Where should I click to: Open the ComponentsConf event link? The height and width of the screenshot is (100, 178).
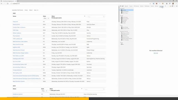tap(17, 70)
